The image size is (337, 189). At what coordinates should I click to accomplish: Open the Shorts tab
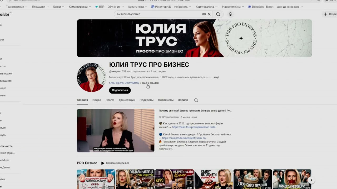tap(110, 100)
